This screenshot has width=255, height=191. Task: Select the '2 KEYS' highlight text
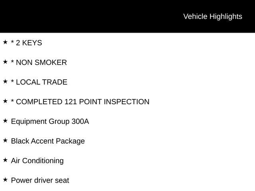click(29, 43)
